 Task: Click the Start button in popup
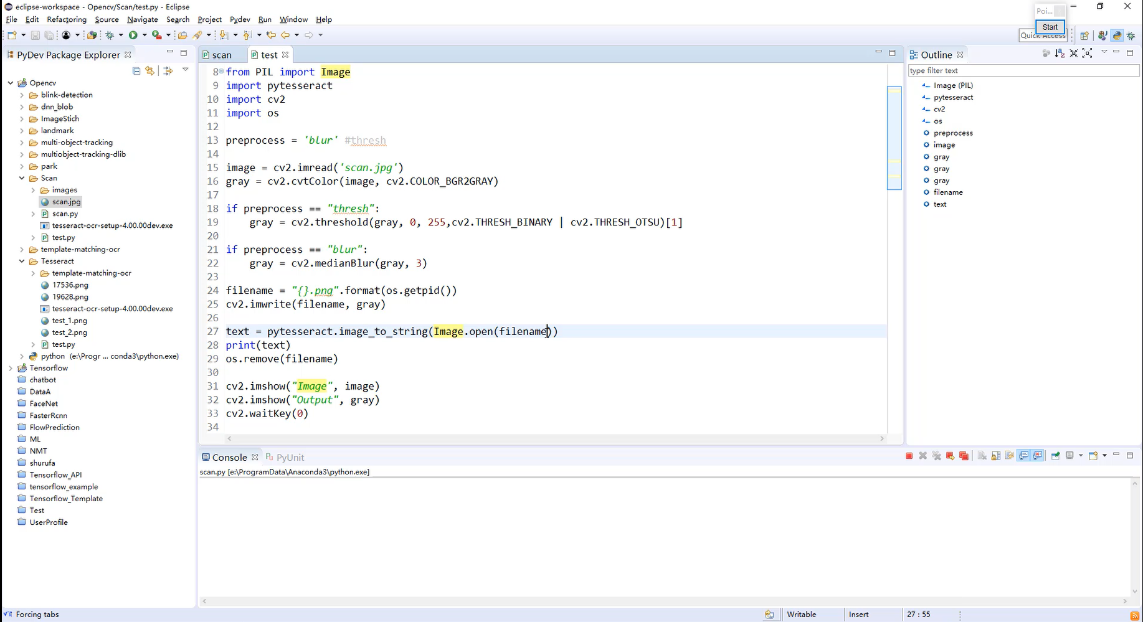[x=1050, y=27]
